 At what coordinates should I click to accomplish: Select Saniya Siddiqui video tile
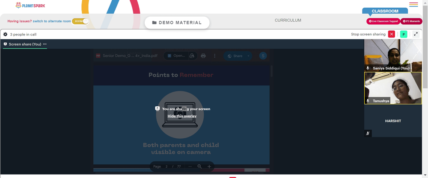[x=393, y=55]
